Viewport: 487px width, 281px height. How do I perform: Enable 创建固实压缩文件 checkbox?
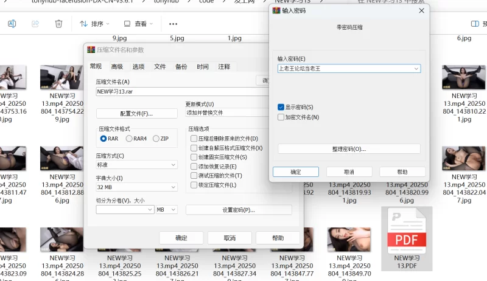pyautogui.click(x=194, y=157)
